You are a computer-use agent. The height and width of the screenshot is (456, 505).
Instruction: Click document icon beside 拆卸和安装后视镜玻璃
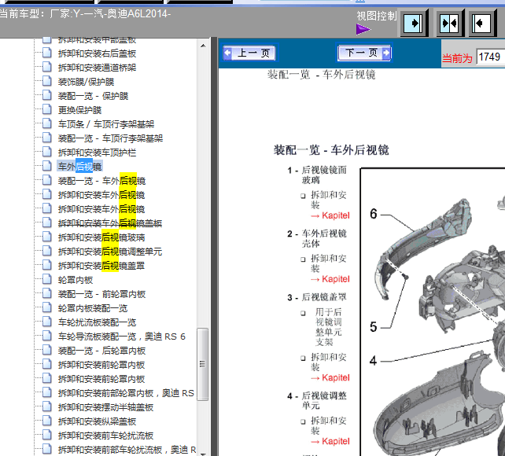click(x=47, y=237)
